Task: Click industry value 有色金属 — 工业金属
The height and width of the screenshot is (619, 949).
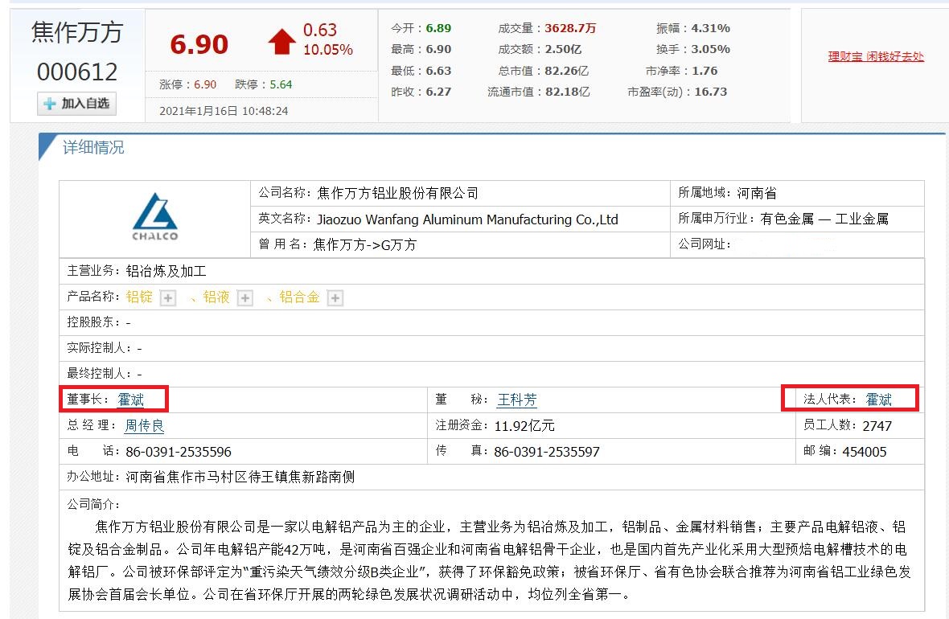Action: coord(824,219)
